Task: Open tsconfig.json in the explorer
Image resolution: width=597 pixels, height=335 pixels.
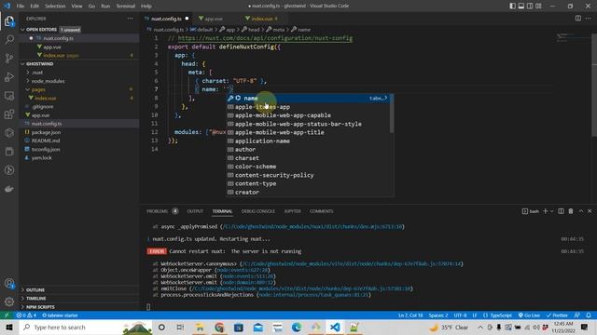Action: point(46,149)
